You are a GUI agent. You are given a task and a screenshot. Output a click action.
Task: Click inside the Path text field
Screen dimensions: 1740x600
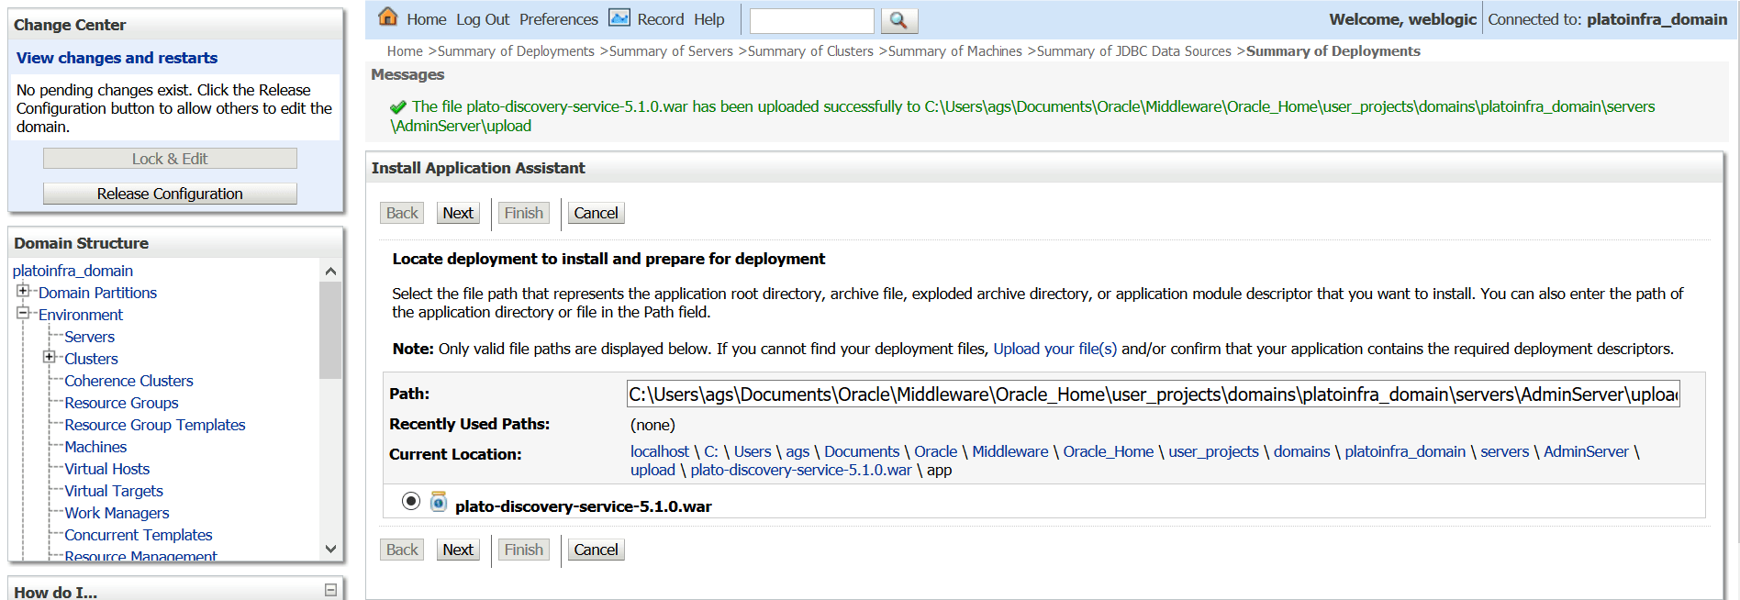click(1153, 394)
